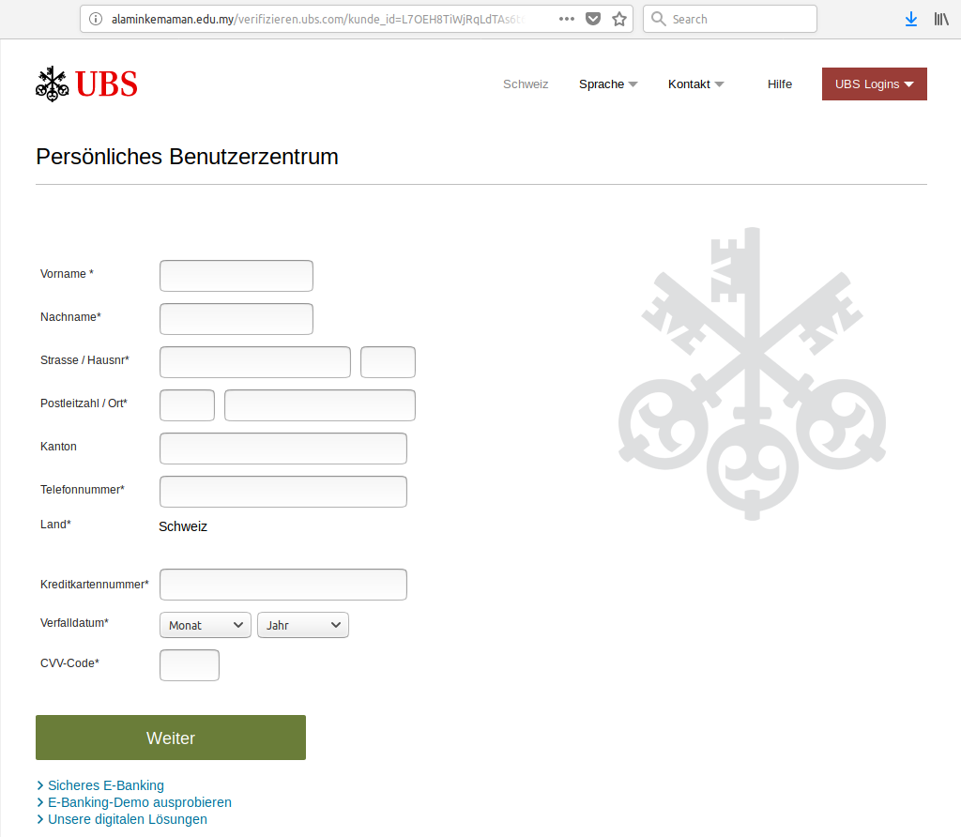The width and height of the screenshot is (961, 837).
Task: Click the address bar URL
Action: tap(319, 19)
